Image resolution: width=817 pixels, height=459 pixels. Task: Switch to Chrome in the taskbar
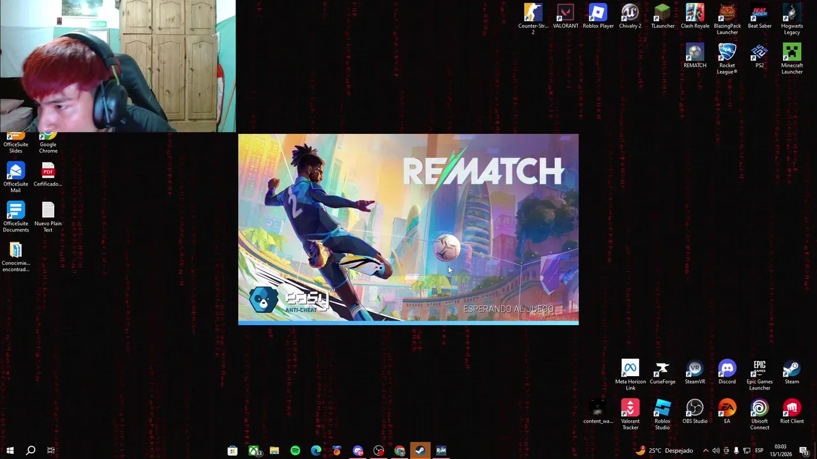(x=400, y=451)
